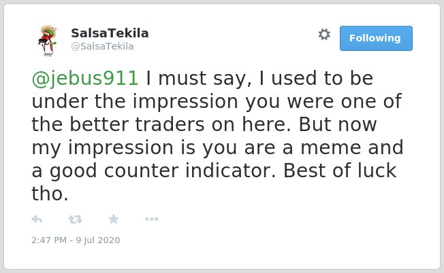Unfollow SalsaTekila via the Following button
This screenshot has width=444, height=273.
tap(376, 39)
